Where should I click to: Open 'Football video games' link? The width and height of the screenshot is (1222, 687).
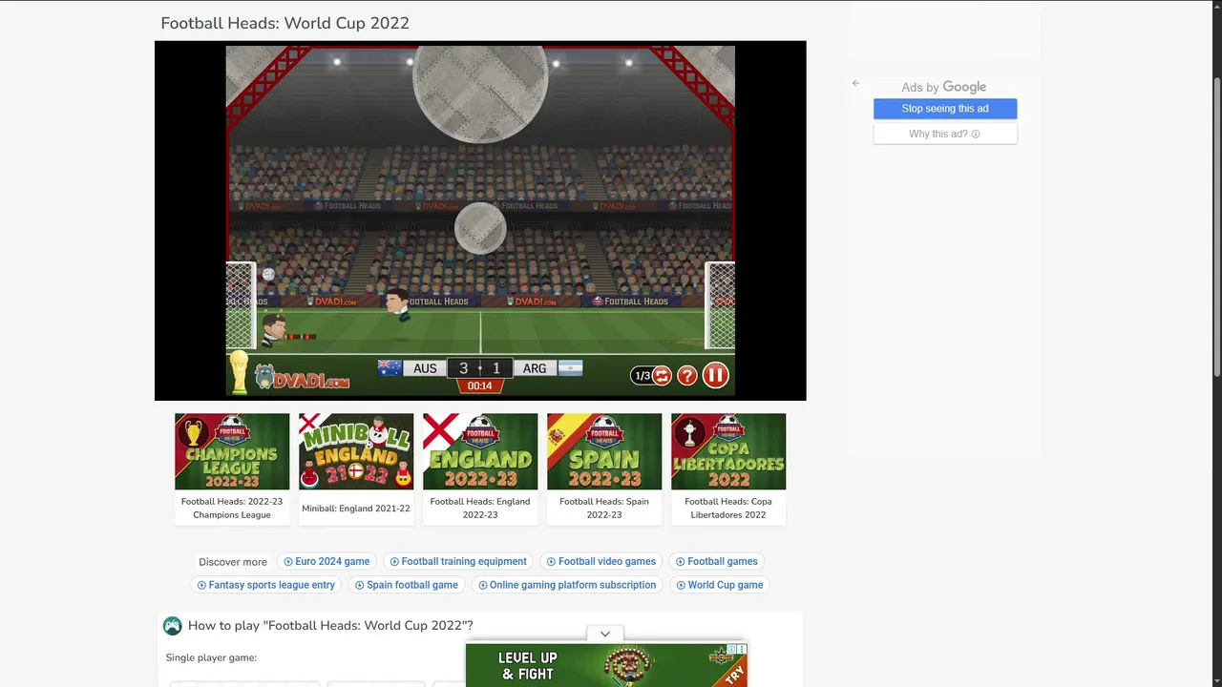point(600,561)
